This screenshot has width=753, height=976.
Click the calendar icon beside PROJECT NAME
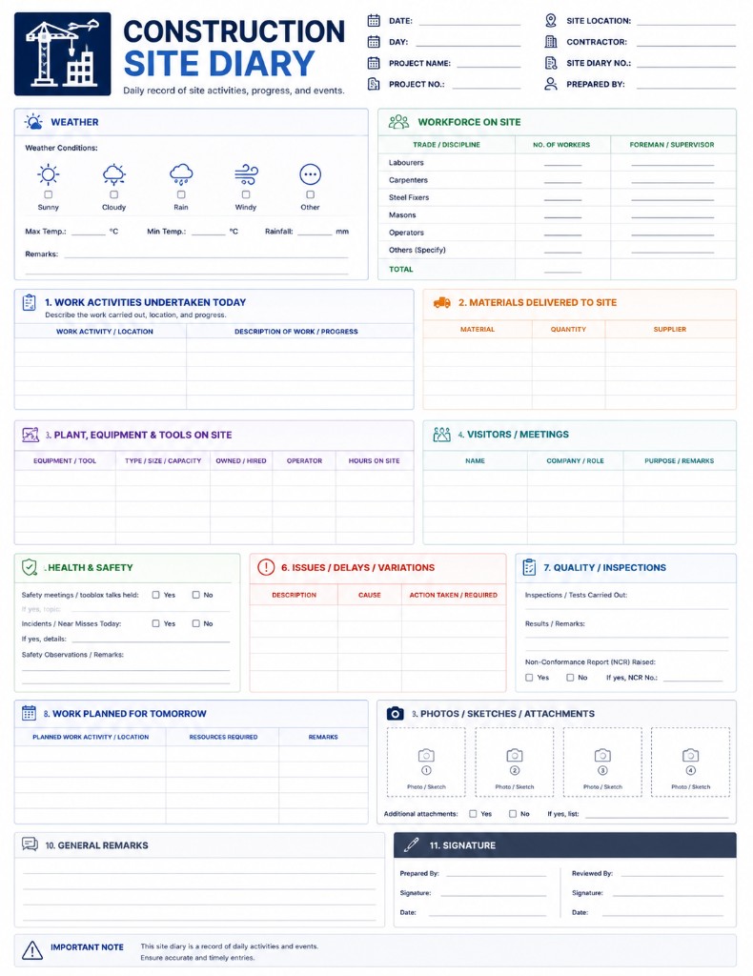[374, 63]
